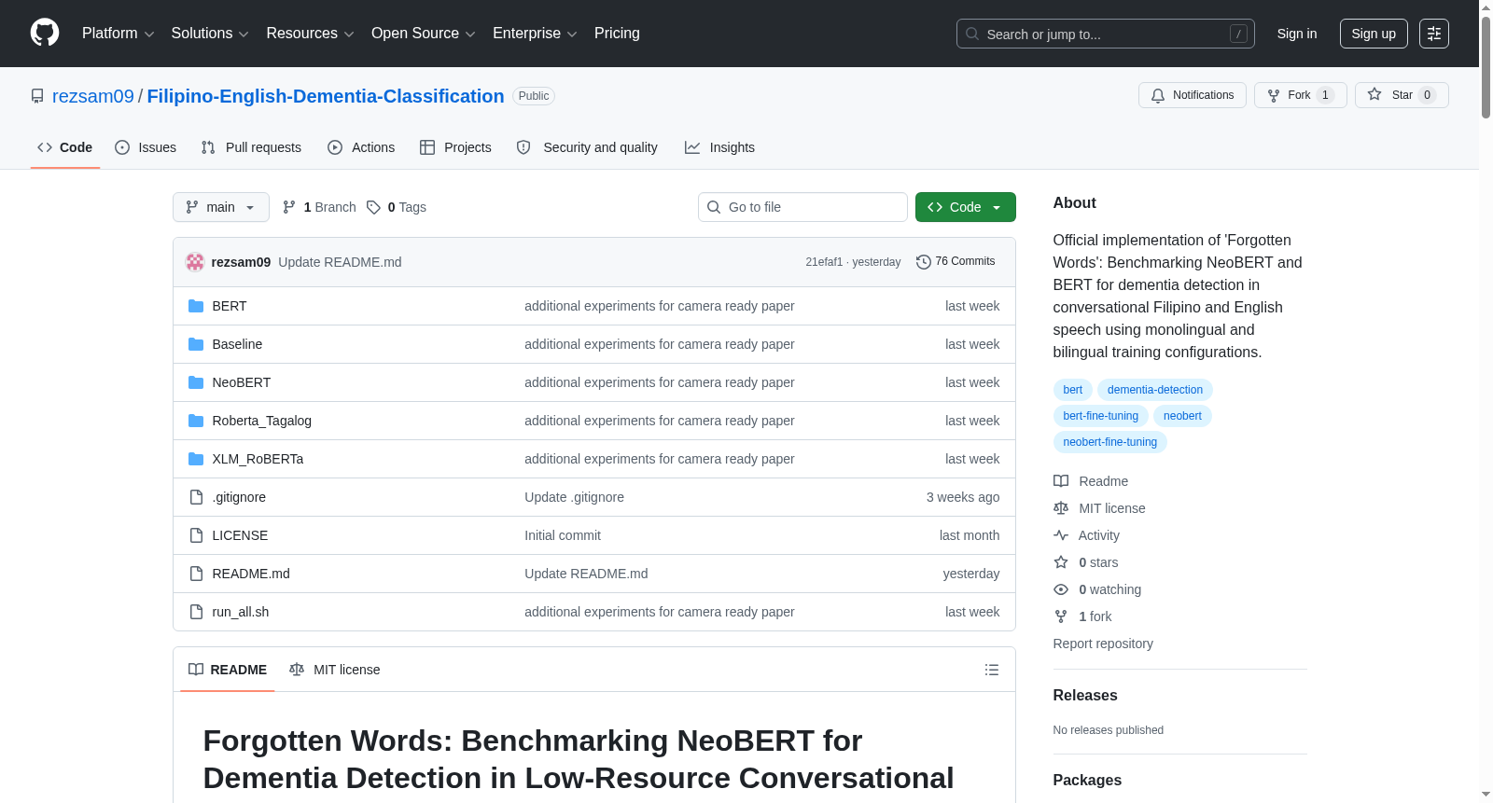The height and width of the screenshot is (803, 1493).
Task: Open Filipino-English-Dementia-Classification repository title link
Action: point(326,96)
